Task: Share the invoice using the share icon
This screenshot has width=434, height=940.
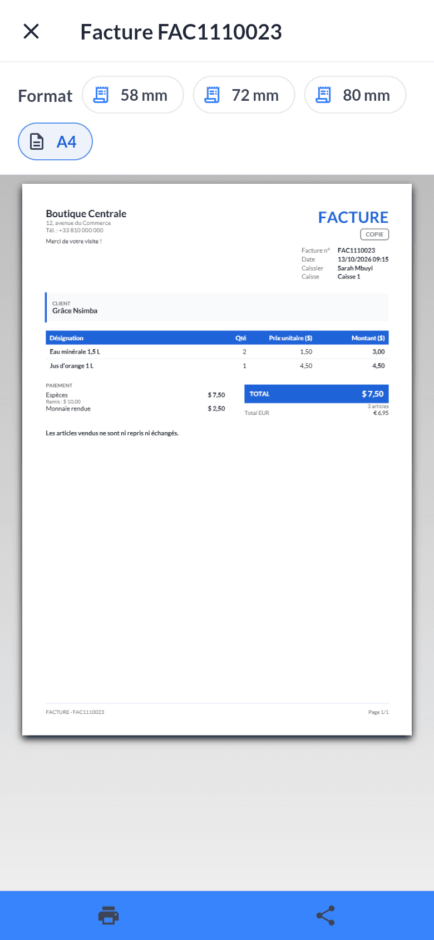Action: (325, 915)
